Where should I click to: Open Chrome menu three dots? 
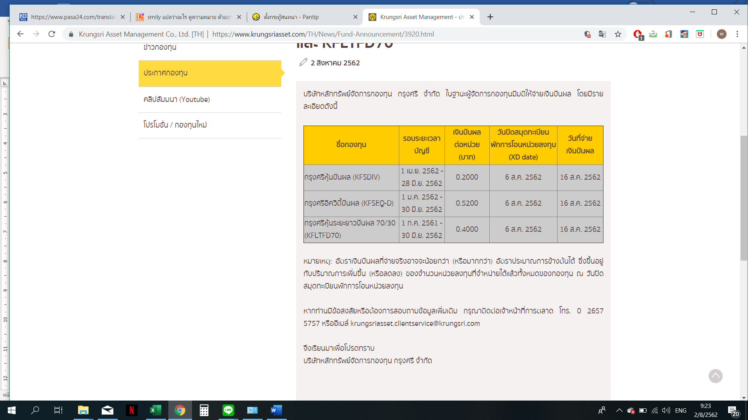pos(737,34)
